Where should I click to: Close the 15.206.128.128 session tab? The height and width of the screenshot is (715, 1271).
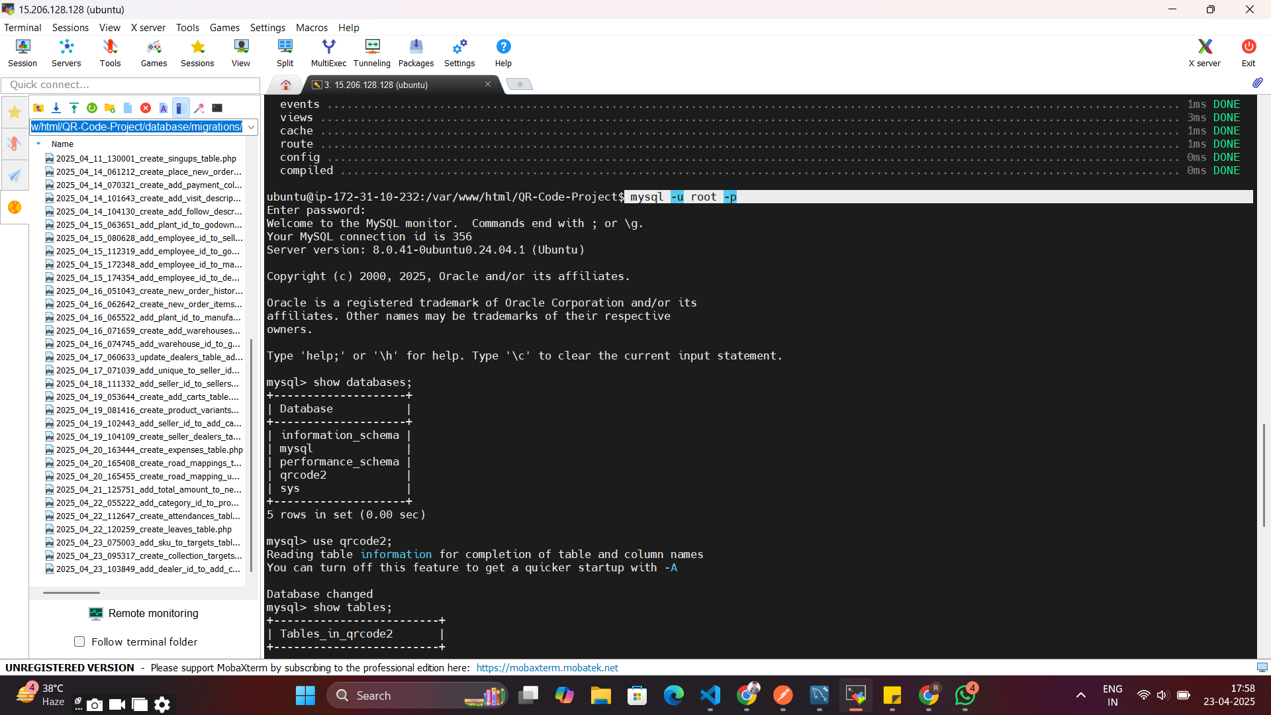488,84
